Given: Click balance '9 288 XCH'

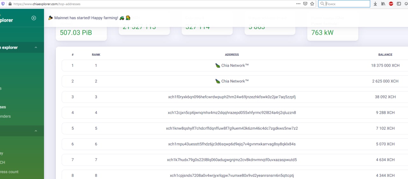Looking at the screenshot, I should [x=385, y=112].
